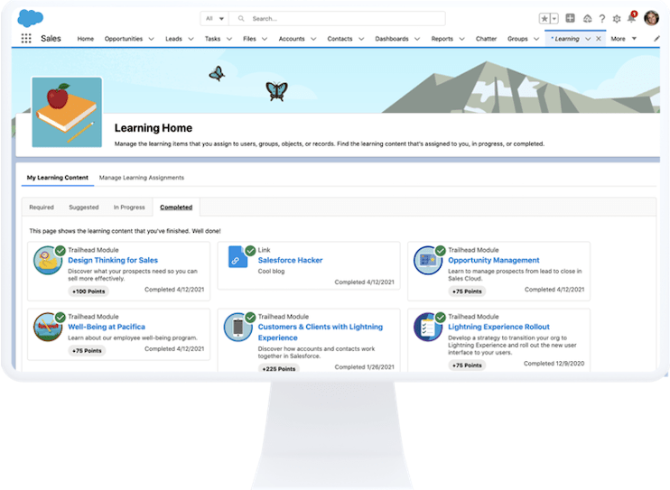Select the Required sub-tab
The width and height of the screenshot is (670, 490).
(42, 208)
